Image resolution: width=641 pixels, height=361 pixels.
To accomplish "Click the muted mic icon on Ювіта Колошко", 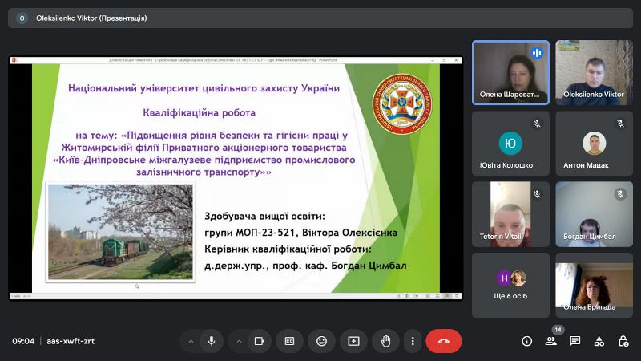I will click(537, 124).
